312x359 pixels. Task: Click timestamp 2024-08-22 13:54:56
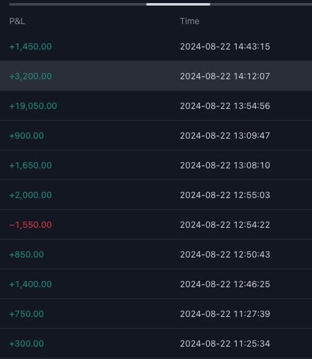pos(225,106)
